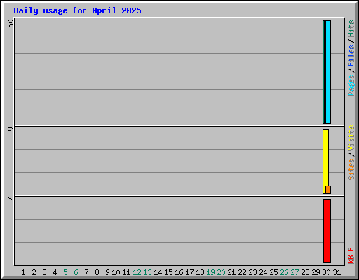359x280 pixels.
Task: Click day 2 on the x-axis
Action: click(34, 272)
